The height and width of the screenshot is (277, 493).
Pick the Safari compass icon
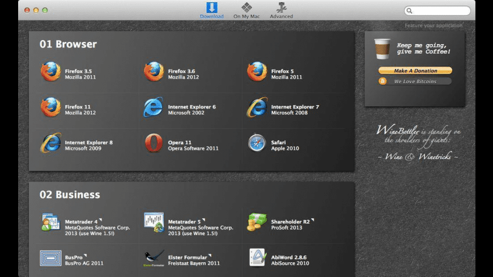pyautogui.click(x=257, y=142)
